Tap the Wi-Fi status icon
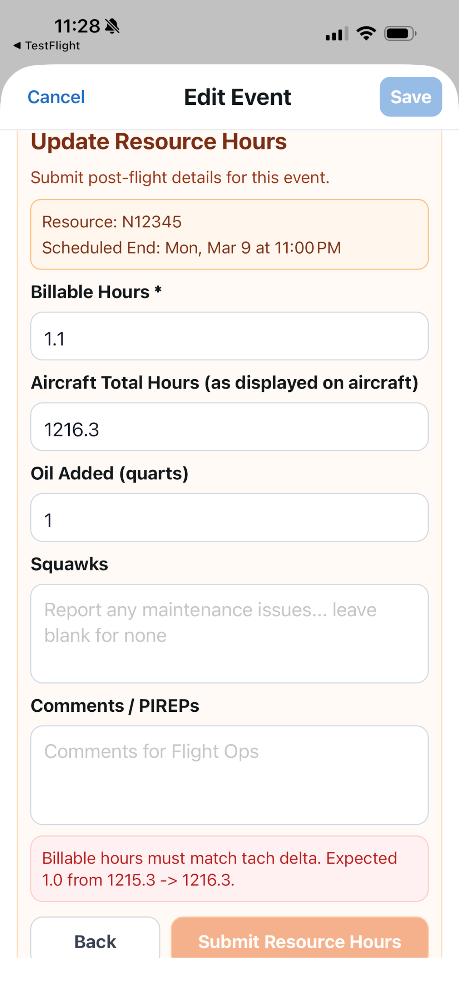Image resolution: width=459 pixels, height=993 pixels. [x=366, y=33]
